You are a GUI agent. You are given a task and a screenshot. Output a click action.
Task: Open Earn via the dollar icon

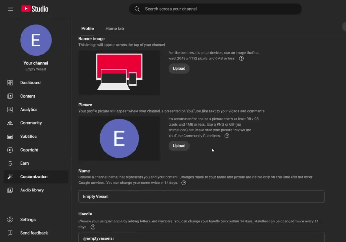10,163
